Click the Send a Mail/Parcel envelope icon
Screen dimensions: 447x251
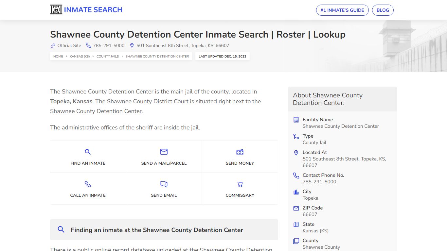pyautogui.click(x=164, y=152)
